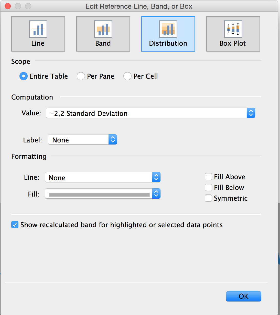Click the red close window button
This screenshot has height=315, width=280.
(8, 6)
